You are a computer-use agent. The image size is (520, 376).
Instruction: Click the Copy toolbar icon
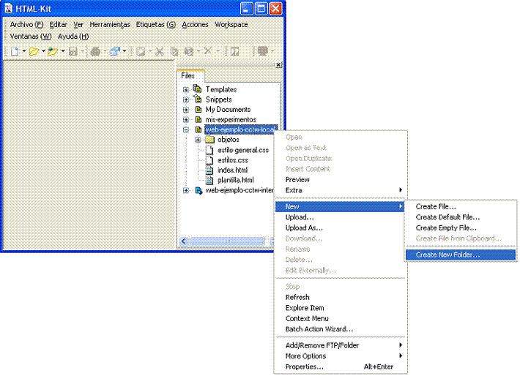click(174, 51)
